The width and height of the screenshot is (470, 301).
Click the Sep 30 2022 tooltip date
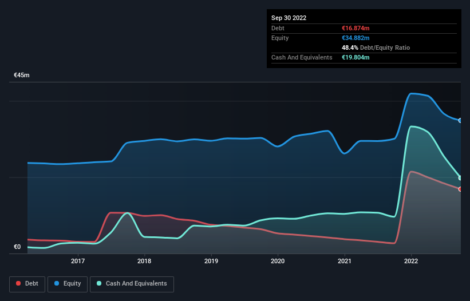point(289,18)
